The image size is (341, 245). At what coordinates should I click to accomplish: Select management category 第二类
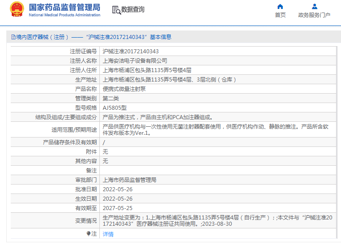coord(111,99)
